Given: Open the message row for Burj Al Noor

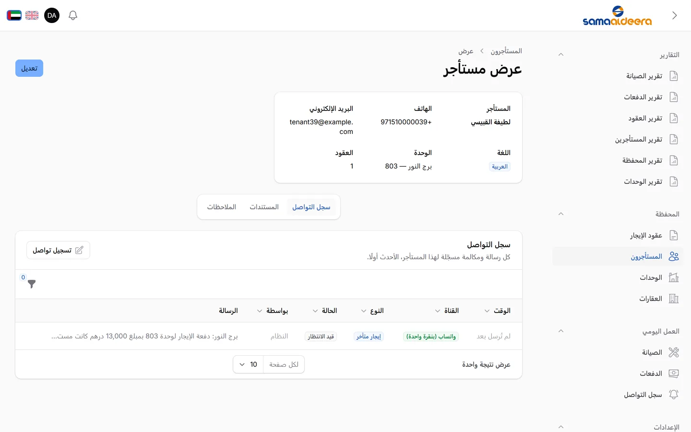Looking at the screenshot, I should click(x=269, y=336).
